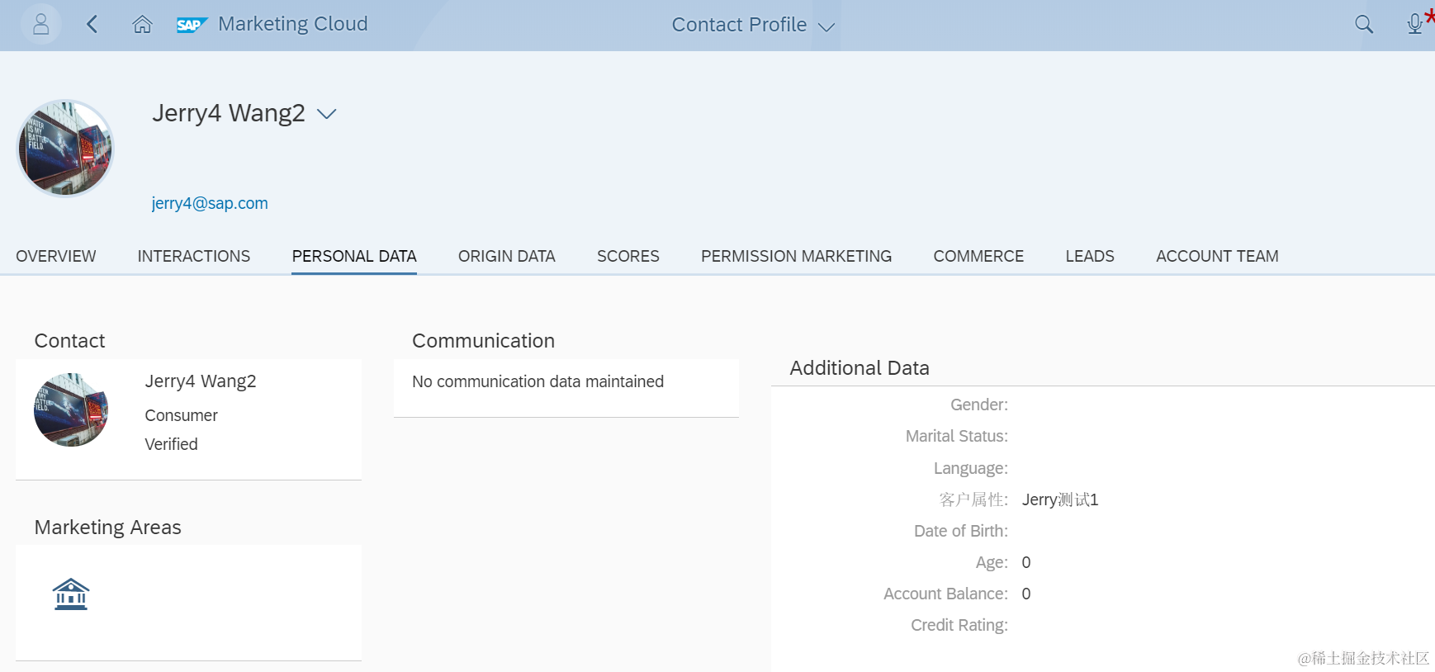Viewport: 1435px width, 672px height.
Task: Click the SAP logo
Action: (191, 25)
